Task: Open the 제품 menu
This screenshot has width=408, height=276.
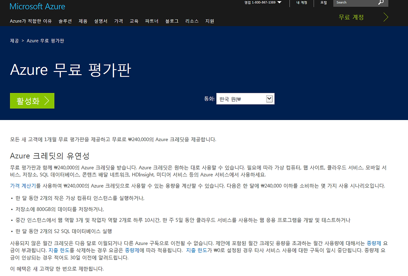Action: coord(83,21)
